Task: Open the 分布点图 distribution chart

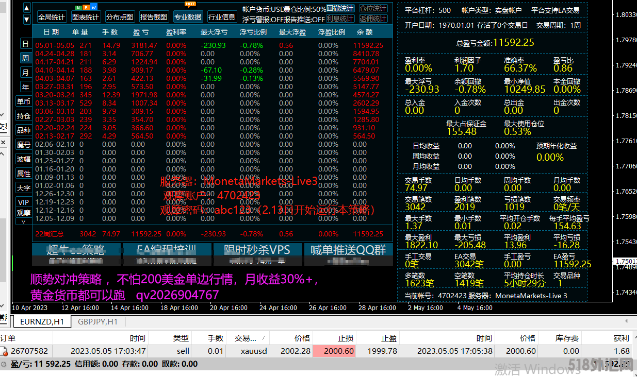Action: coord(120,17)
